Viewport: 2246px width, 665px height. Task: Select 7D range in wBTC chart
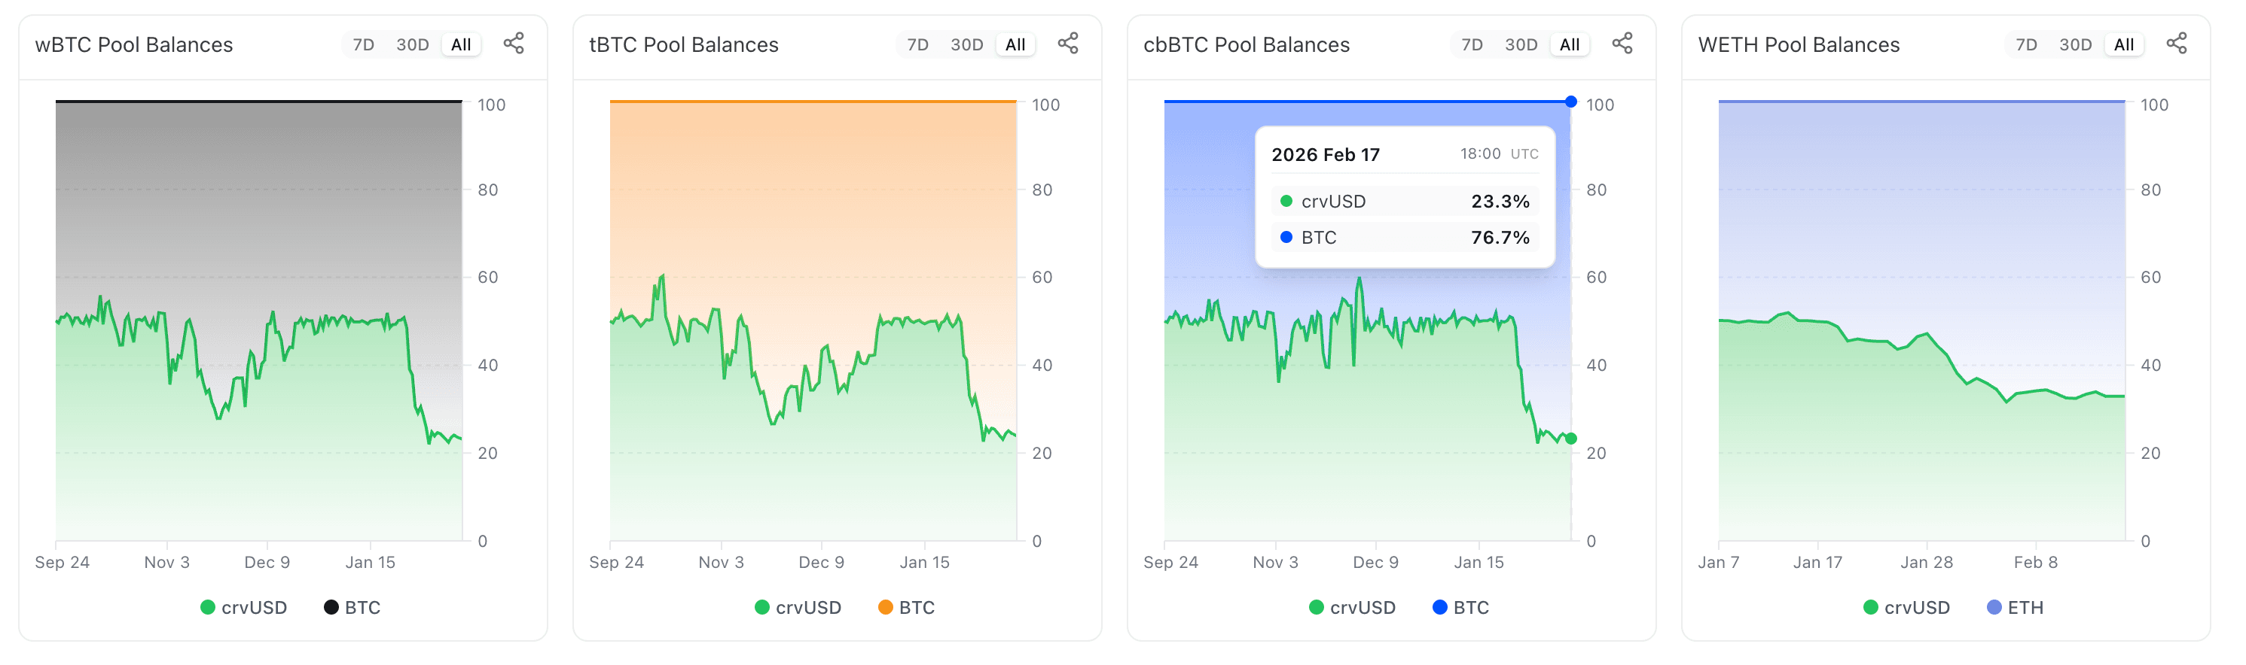(364, 44)
